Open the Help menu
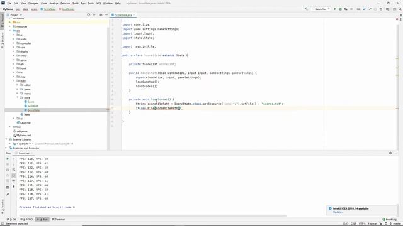Image resolution: width=403 pixels, height=226 pixels. click(x=118, y=3)
